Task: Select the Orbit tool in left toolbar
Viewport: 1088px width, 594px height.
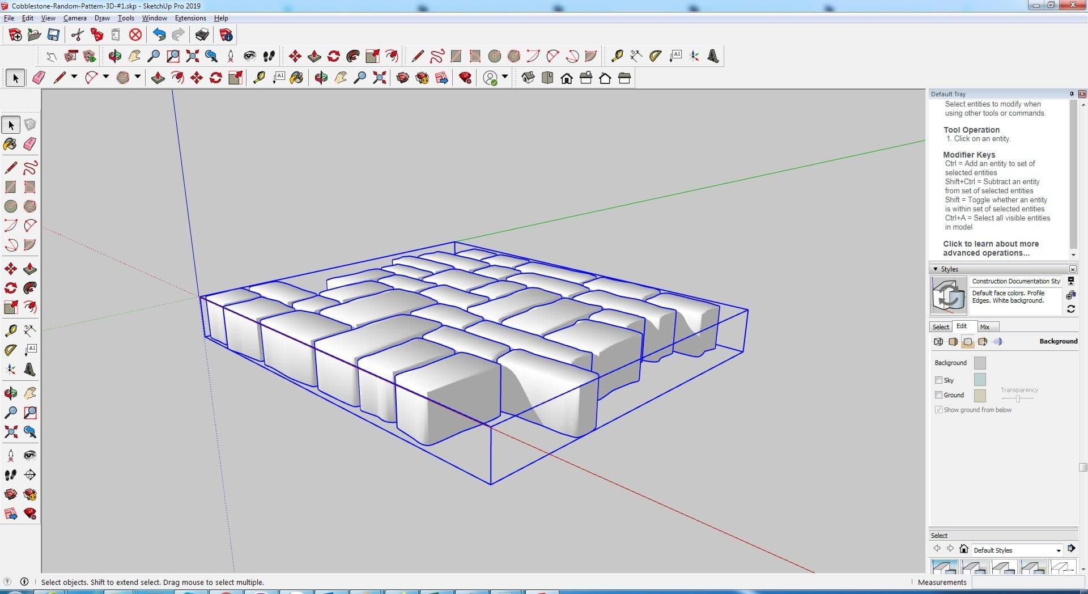Action: [x=10, y=393]
